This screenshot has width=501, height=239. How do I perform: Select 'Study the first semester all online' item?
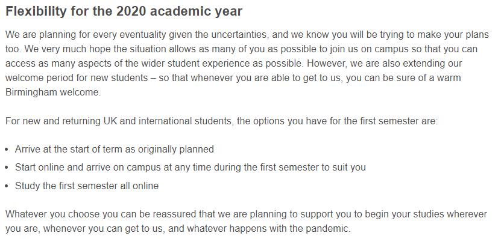(87, 186)
